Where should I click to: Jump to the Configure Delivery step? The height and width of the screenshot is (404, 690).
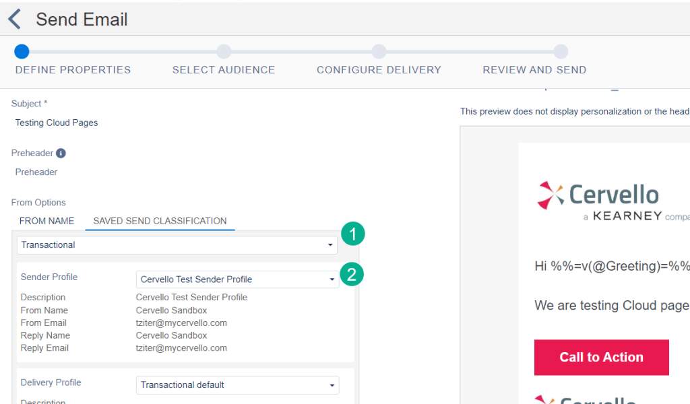coord(379,52)
